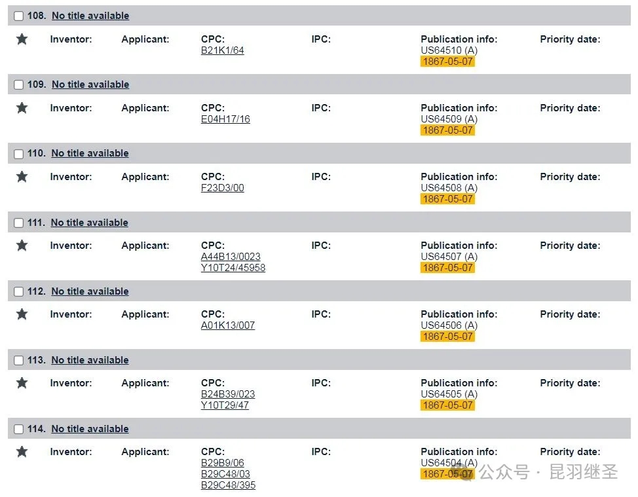Follow the E04H17/16 CPC link

pos(225,119)
